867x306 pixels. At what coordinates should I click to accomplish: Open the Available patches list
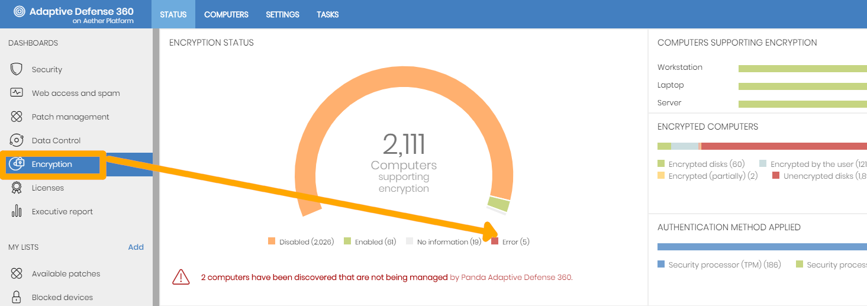pos(66,274)
